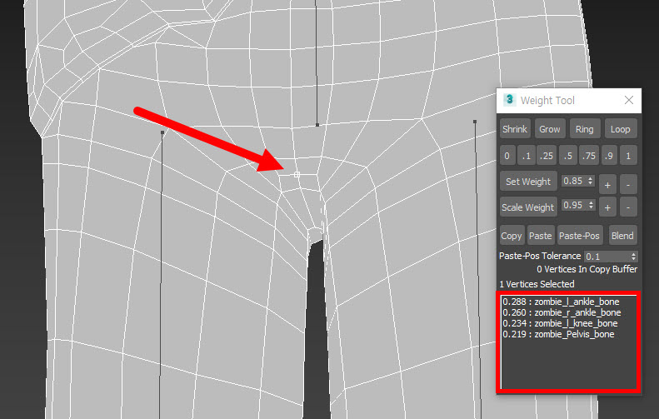
Task: Set weight preset to .5
Action: click(x=568, y=156)
